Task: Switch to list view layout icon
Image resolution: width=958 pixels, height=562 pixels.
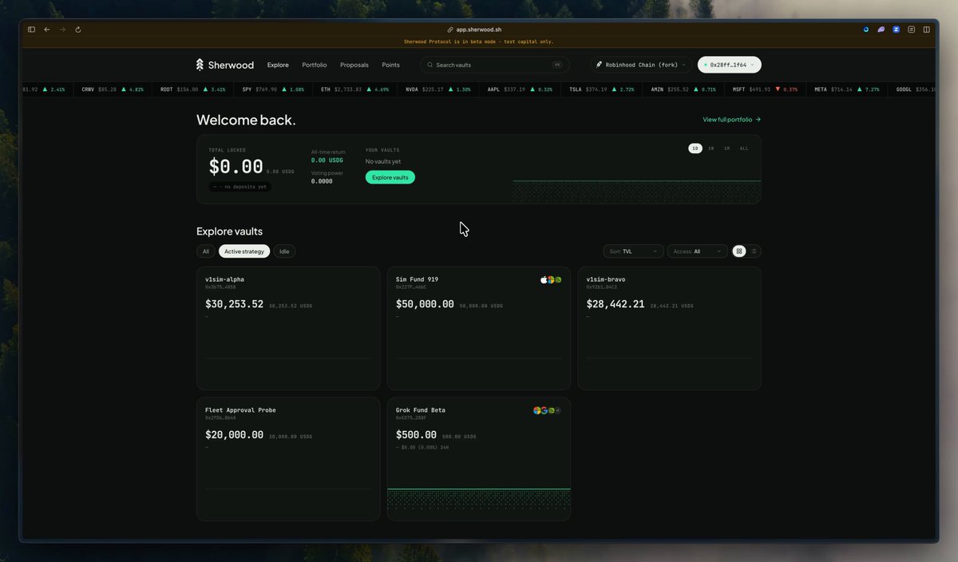Action: [x=754, y=251]
